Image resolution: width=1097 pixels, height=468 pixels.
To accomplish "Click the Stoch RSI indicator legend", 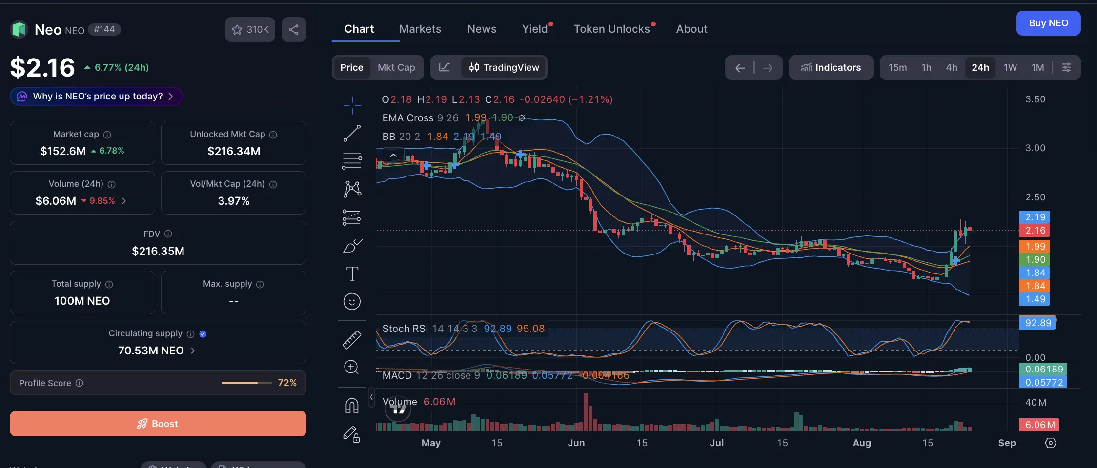I will point(463,329).
